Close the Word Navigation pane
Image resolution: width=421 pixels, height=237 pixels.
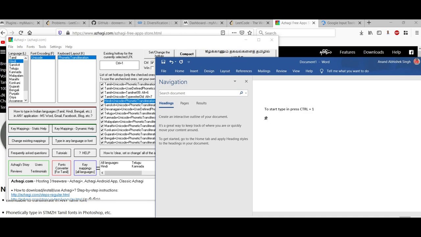pos(246,81)
